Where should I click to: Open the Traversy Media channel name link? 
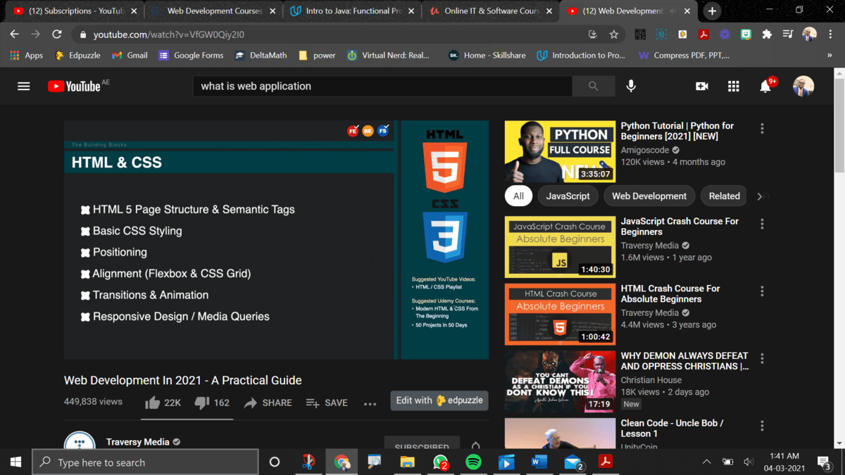137,442
